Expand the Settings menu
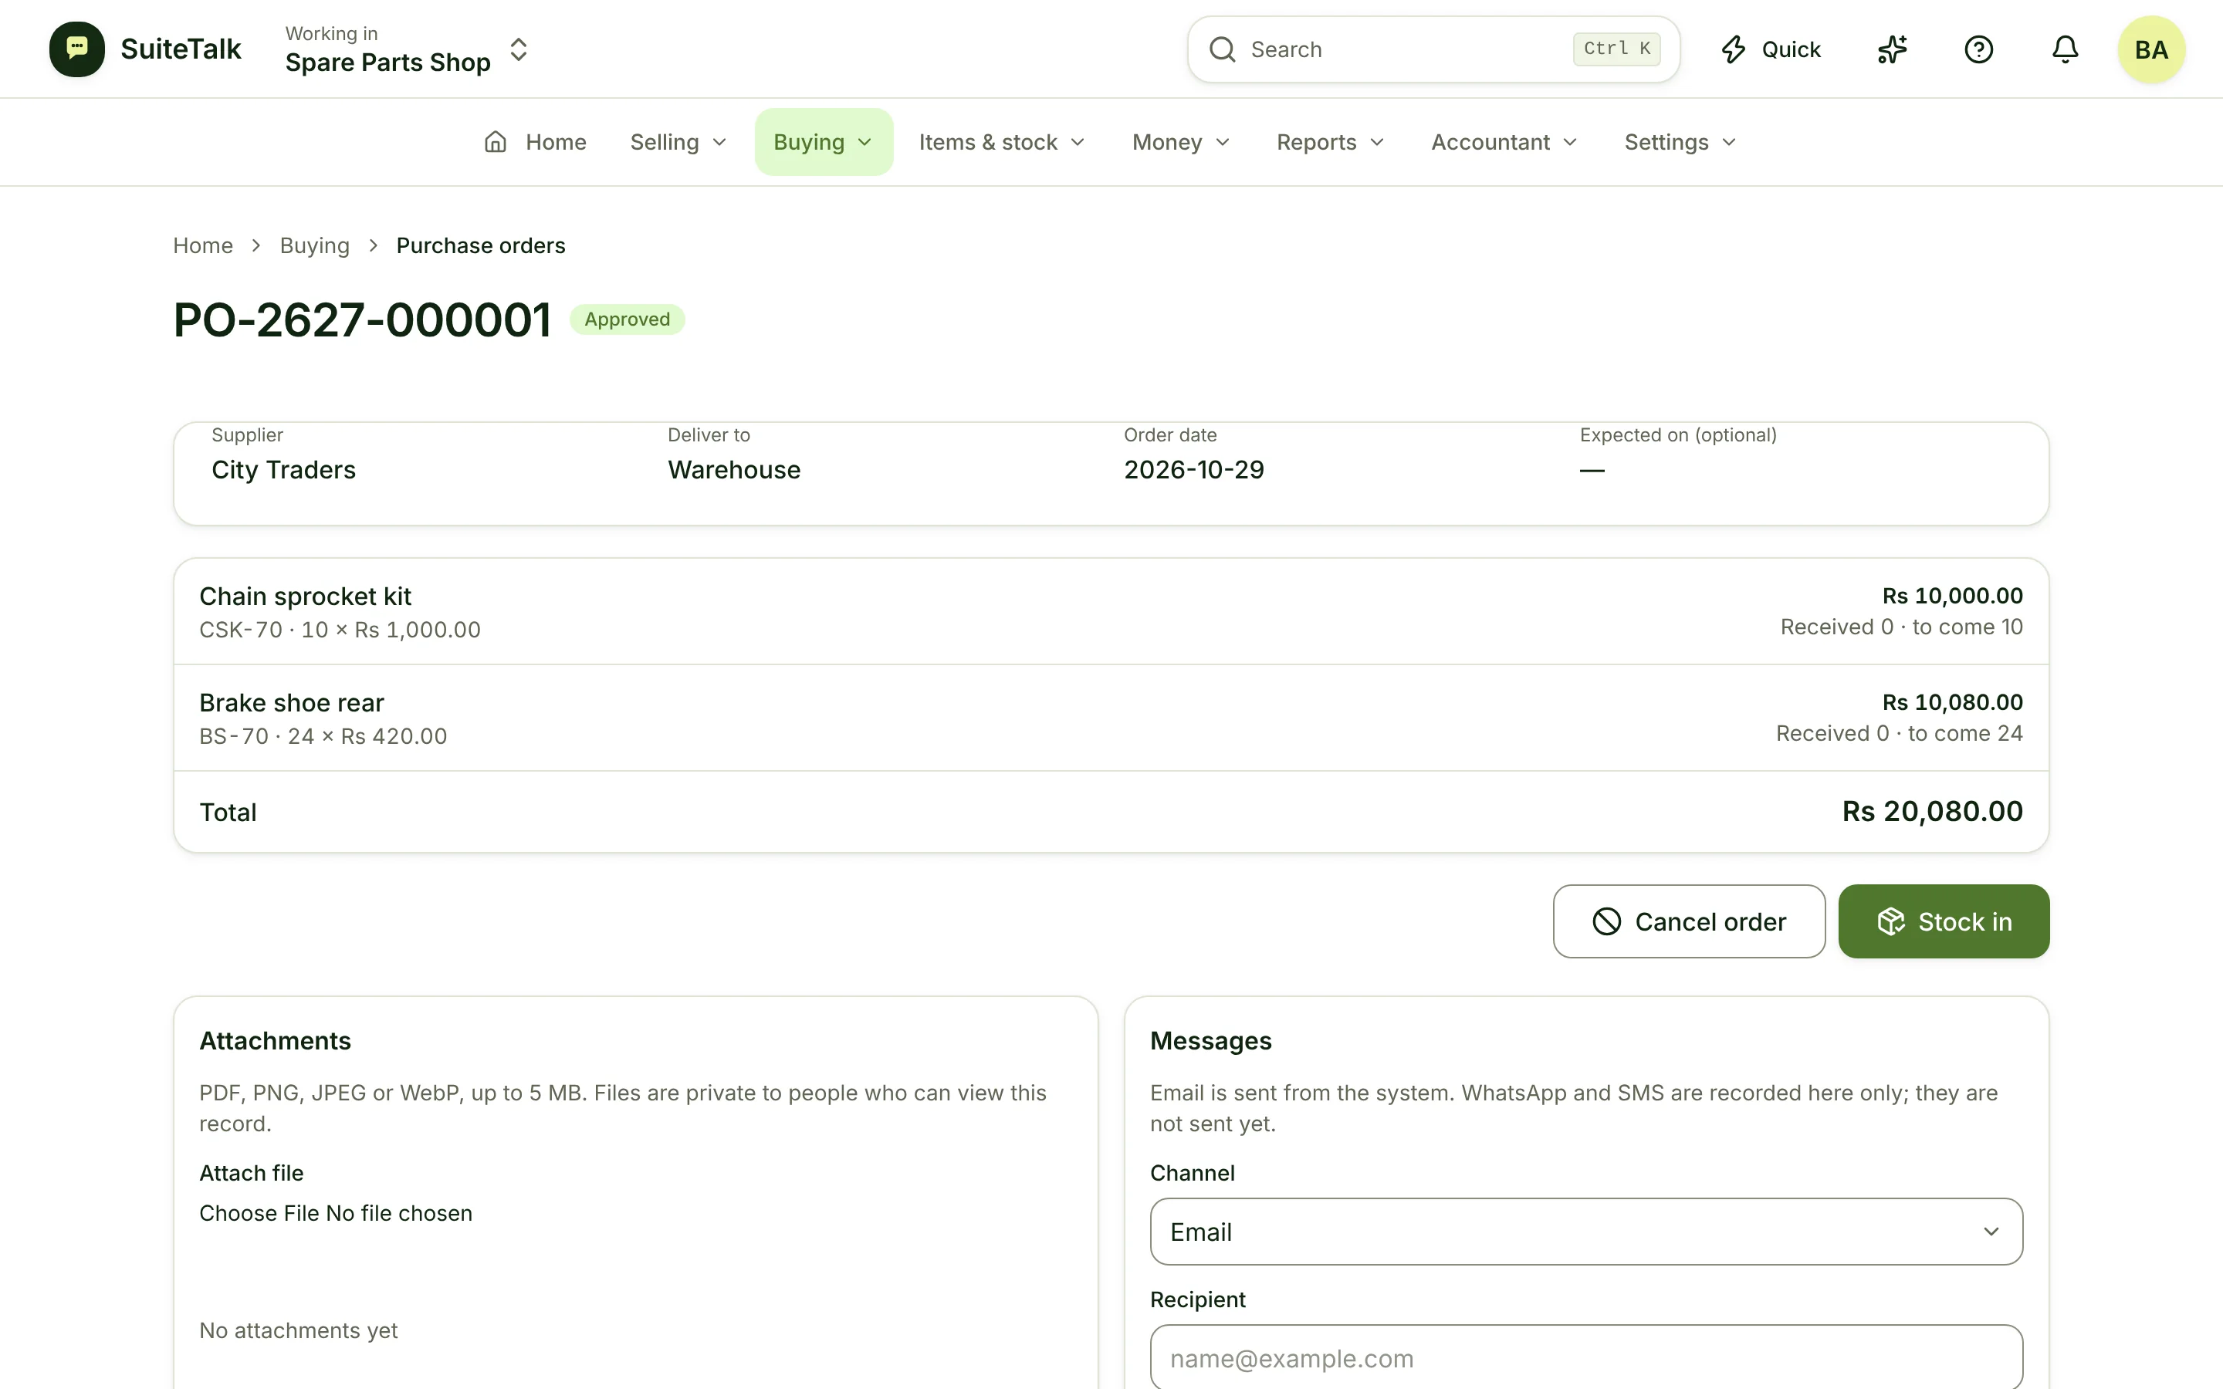This screenshot has height=1389, width=2223. [1680, 143]
